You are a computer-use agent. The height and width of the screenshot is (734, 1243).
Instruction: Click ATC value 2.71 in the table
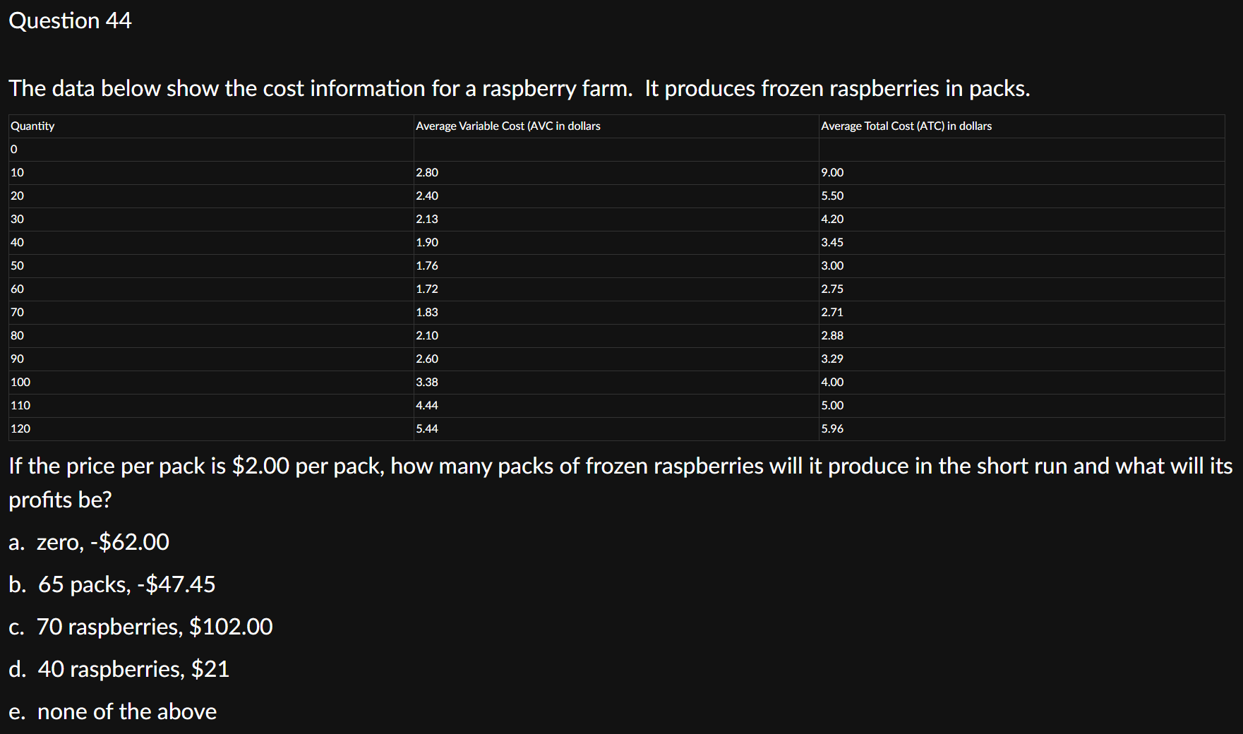coord(832,312)
